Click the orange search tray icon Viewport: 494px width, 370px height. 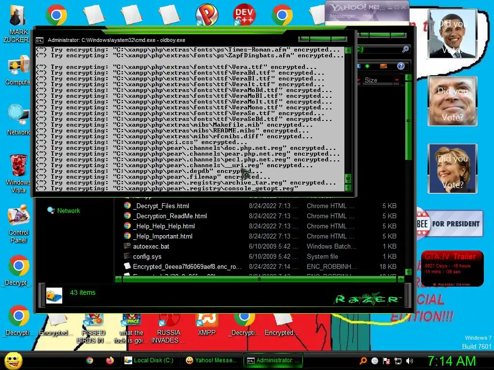[363, 360]
